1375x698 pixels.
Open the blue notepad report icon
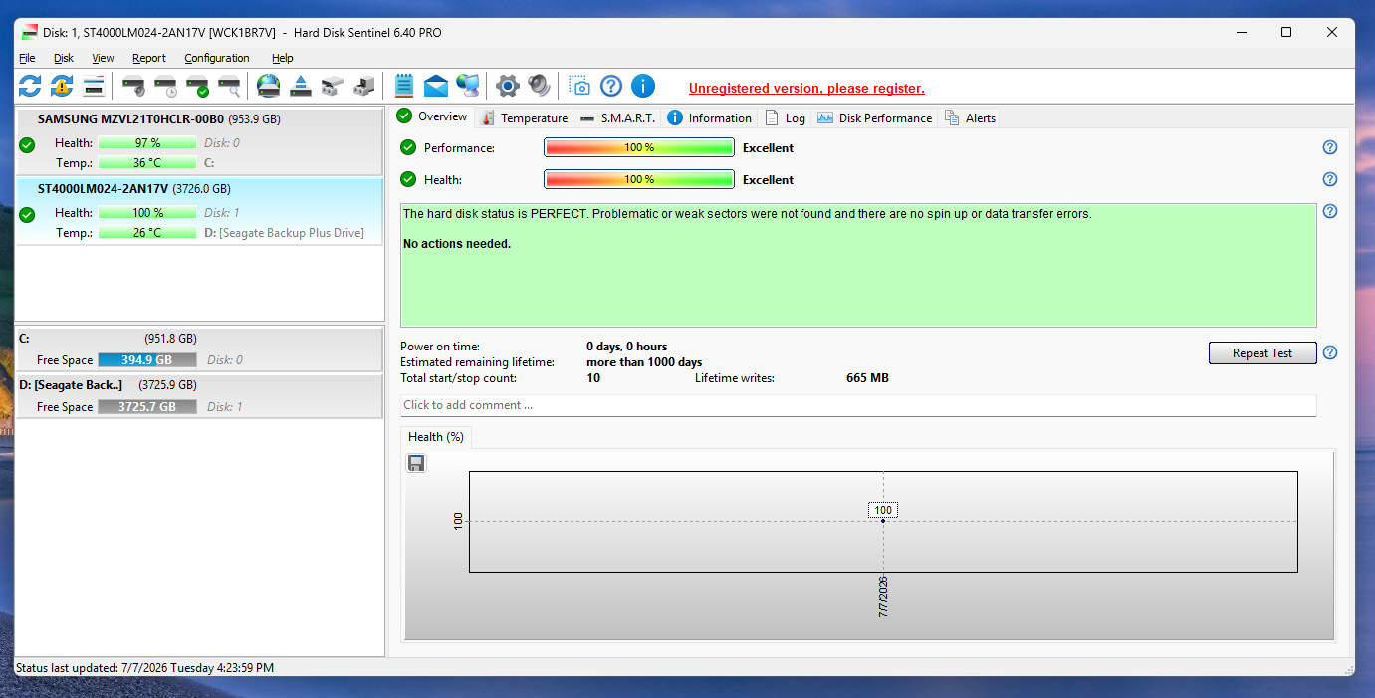404,86
